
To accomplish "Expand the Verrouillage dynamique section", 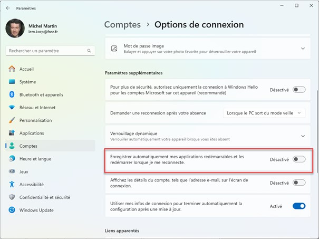I will coord(303,136).
